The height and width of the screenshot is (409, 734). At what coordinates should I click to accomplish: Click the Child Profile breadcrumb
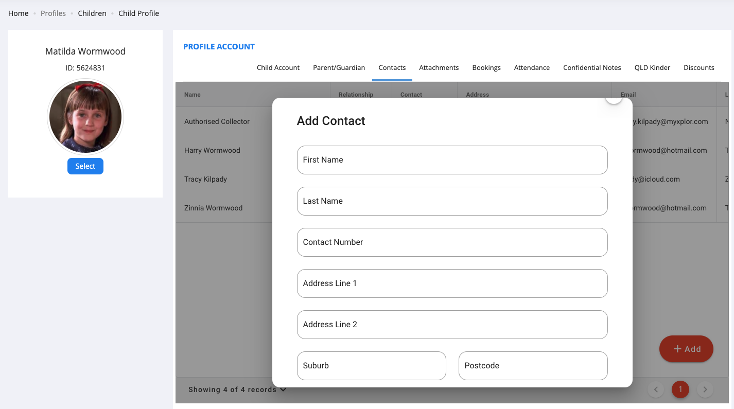click(138, 13)
